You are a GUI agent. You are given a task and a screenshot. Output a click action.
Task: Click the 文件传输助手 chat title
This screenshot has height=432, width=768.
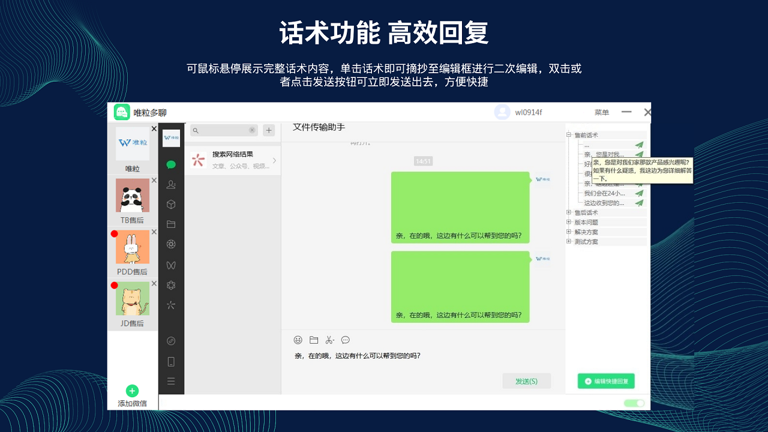(319, 127)
